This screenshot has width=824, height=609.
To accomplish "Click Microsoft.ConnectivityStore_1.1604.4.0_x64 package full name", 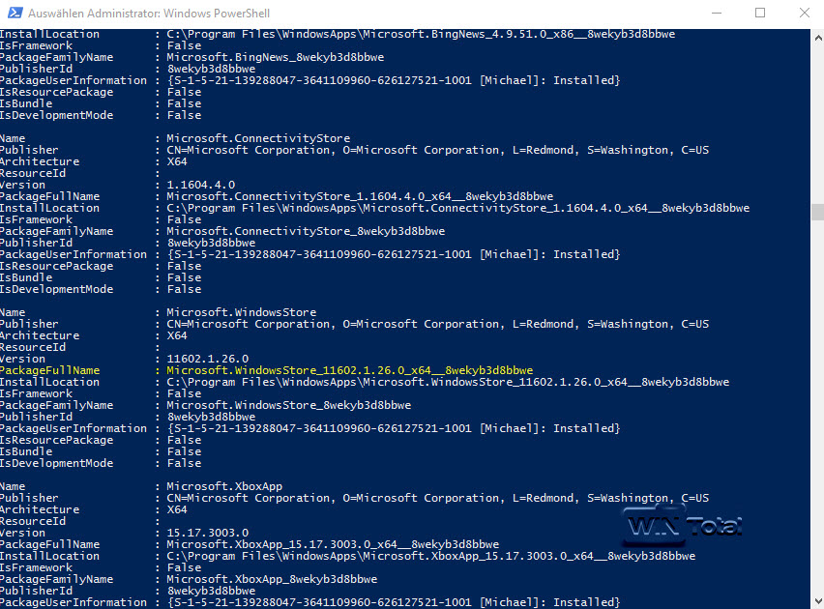I will tap(360, 196).
